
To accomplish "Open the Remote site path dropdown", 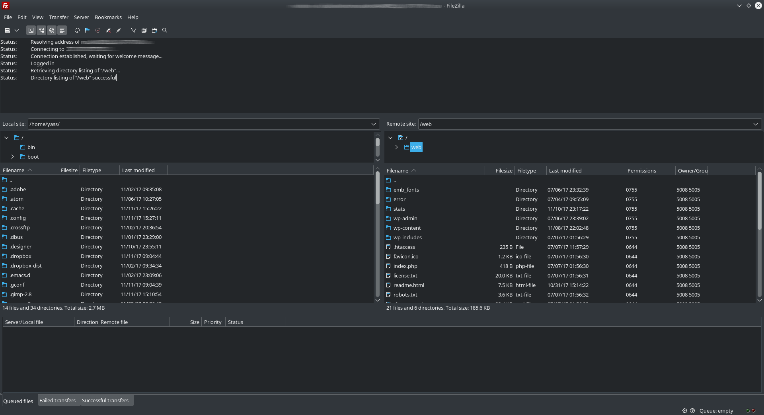I will point(756,124).
